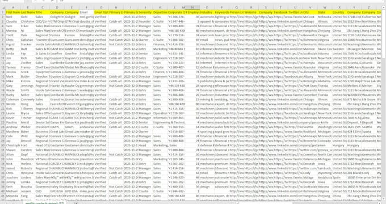The height and width of the screenshot is (204, 386).
Task: Select column Q header
Action: tap(237, 7)
